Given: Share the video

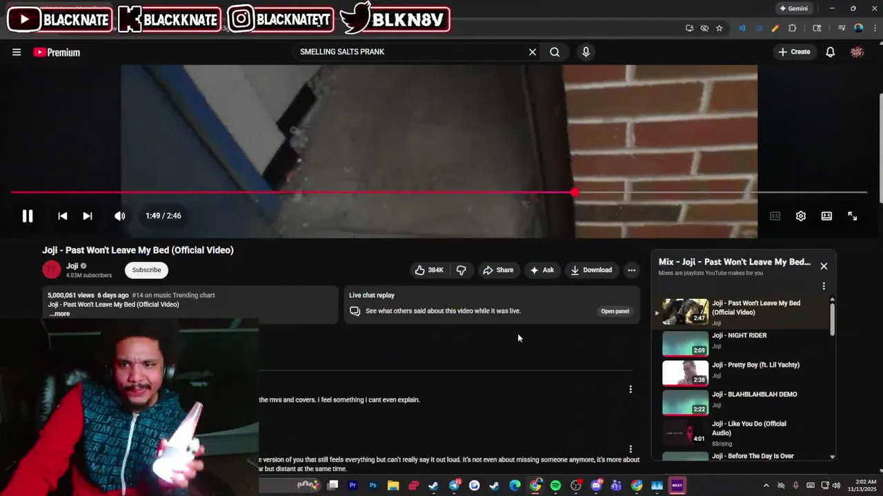Looking at the screenshot, I should click(x=498, y=270).
